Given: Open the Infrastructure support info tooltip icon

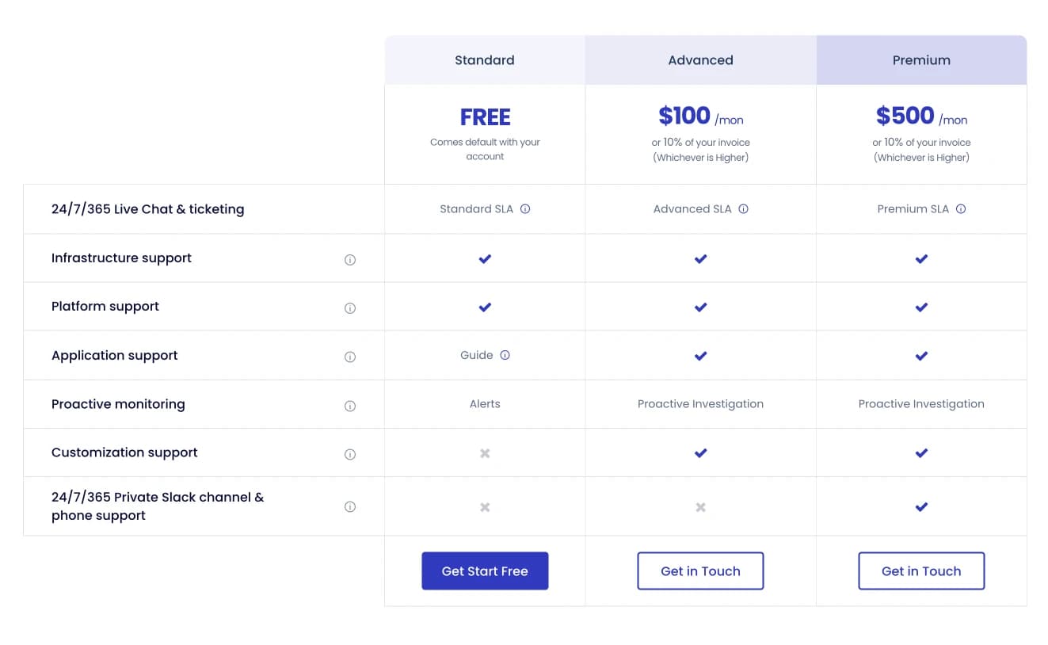Looking at the screenshot, I should point(350,259).
